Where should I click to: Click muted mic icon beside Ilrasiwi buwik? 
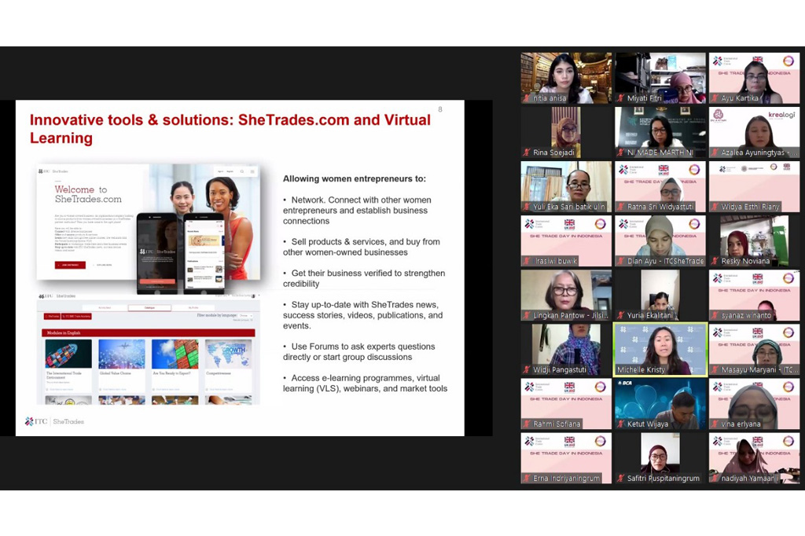pyautogui.click(x=527, y=262)
